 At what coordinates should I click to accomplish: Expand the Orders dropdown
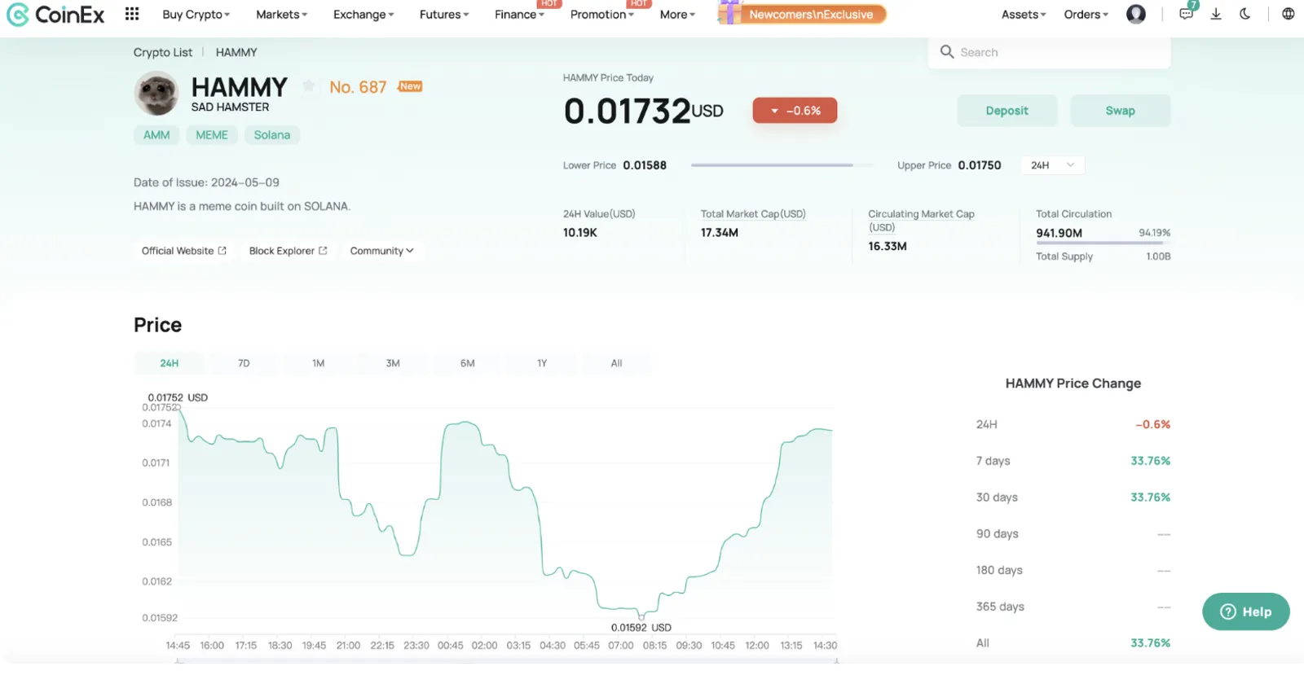point(1086,15)
